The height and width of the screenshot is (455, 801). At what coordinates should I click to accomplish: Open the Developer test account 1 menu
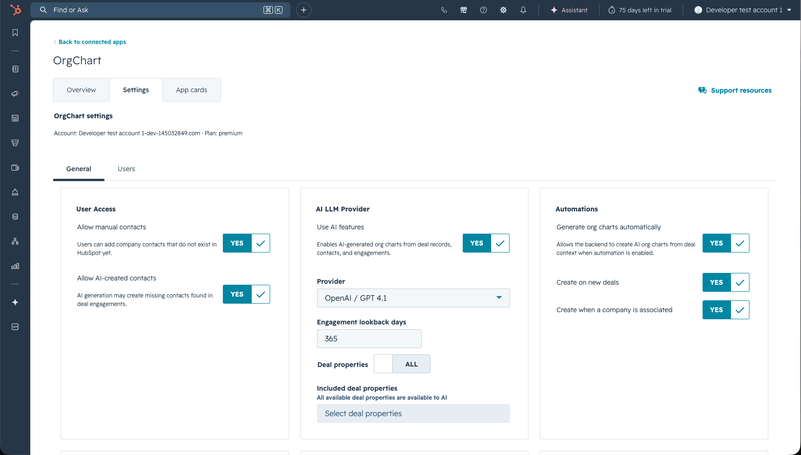tap(743, 10)
